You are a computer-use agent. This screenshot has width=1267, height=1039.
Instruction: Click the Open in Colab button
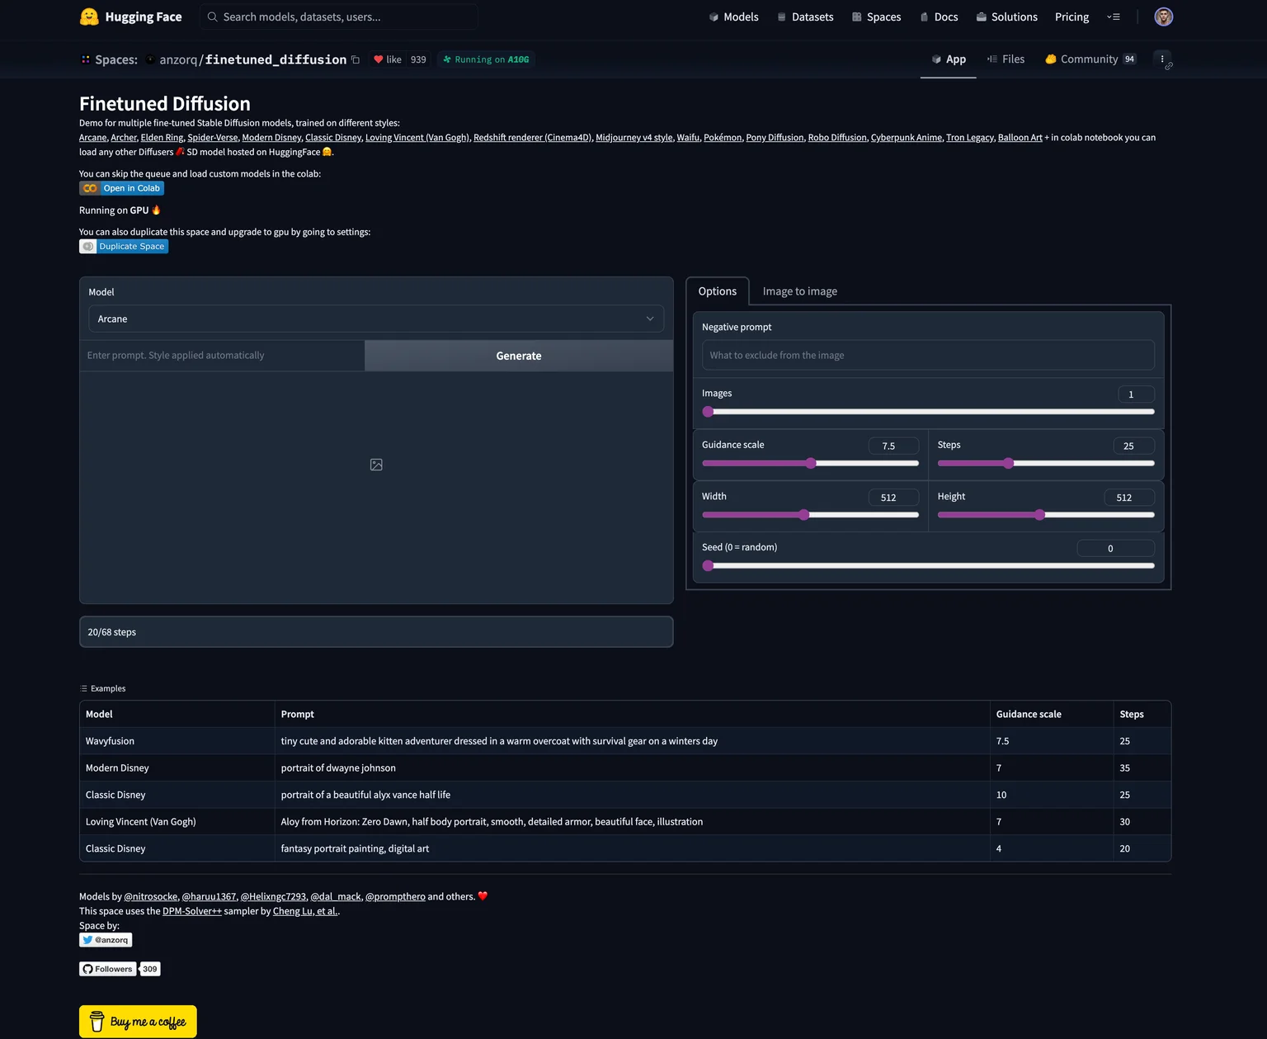[121, 188]
